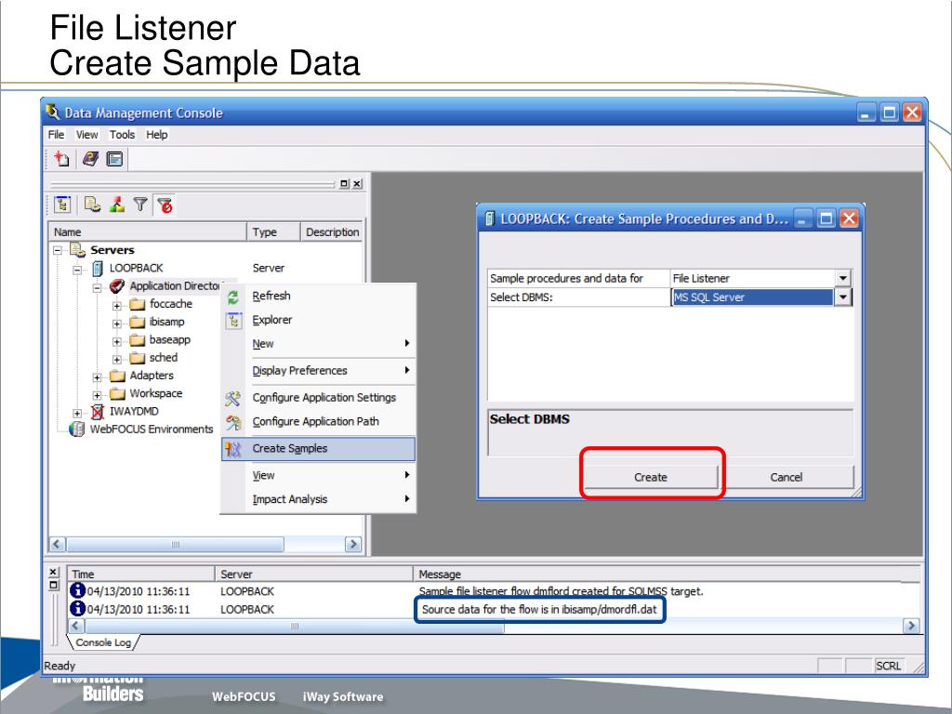Click the Explorer icon in context menu
This screenshot has width=952, height=714.
pyautogui.click(x=233, y=321)
